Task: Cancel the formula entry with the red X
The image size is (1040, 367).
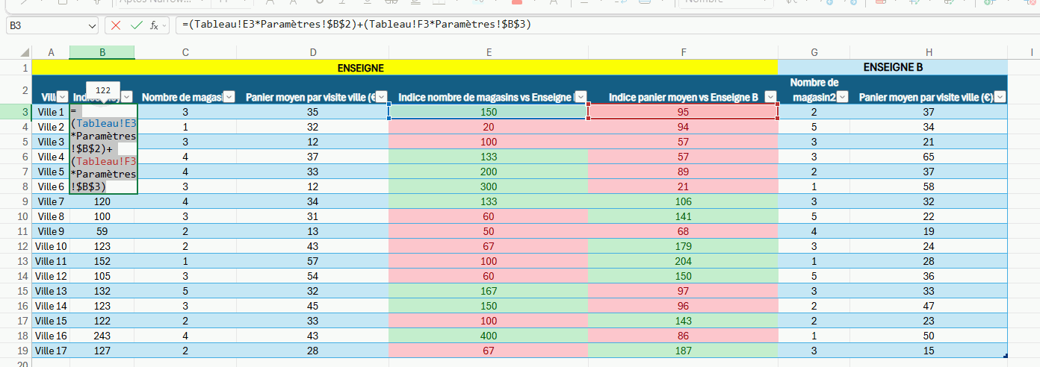Action: pyautogui.click(x=116, y=25)
